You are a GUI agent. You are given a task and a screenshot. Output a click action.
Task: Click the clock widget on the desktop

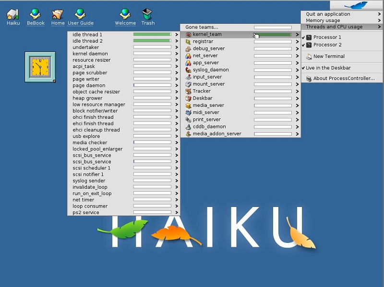40,67
